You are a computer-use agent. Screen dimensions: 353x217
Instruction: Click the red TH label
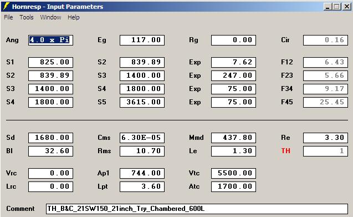click(286, 151)
